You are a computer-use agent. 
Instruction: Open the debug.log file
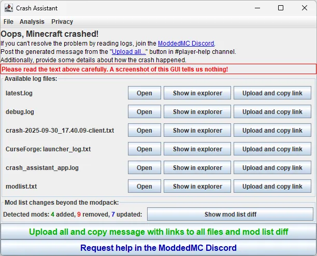coord(145,112)
